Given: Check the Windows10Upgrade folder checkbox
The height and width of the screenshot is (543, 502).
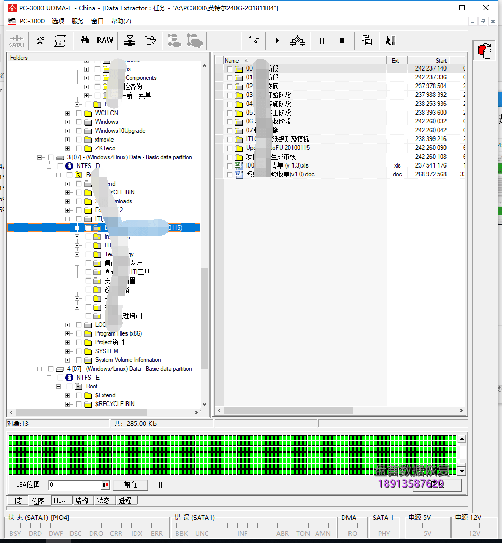Looking at the screenshot, I should [79, 131].
